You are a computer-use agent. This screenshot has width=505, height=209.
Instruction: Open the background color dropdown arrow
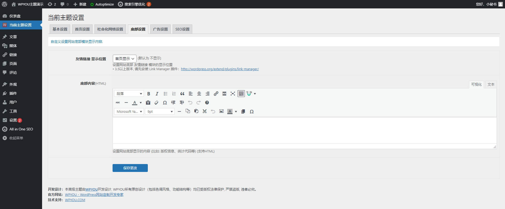pos(236,111)
